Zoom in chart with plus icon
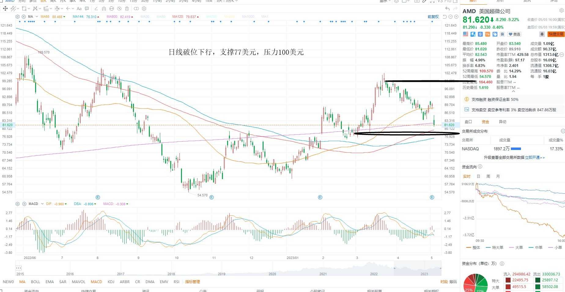This screenshot has height=292, width=565. (x=456, y=17)
